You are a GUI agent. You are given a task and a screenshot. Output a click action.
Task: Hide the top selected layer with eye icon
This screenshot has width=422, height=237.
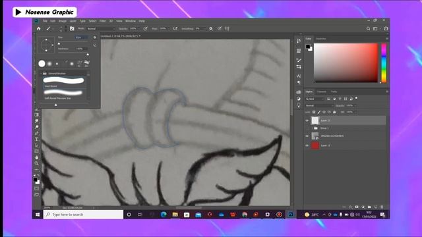307,120
